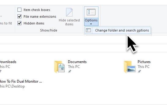Open the Documents folder icon
The image size is (167, 112).
59,67
